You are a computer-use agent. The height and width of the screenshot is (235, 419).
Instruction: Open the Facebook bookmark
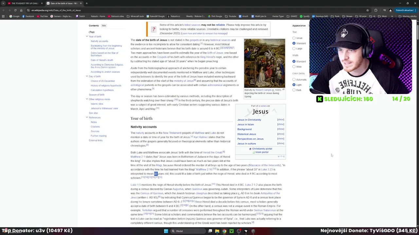tap(28, 16)
